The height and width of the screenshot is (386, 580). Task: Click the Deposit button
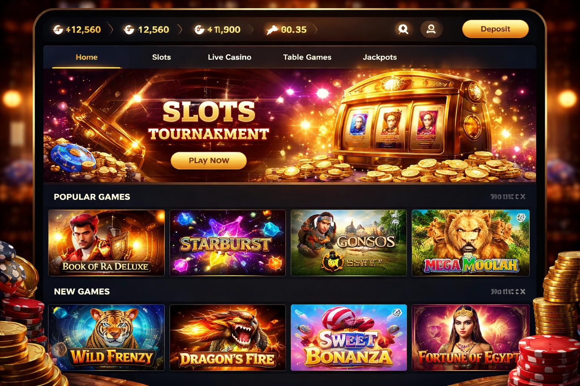pos(495,29)
